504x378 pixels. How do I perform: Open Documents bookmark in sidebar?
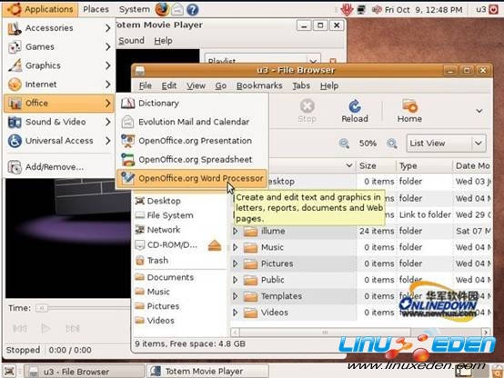(180, 277)
